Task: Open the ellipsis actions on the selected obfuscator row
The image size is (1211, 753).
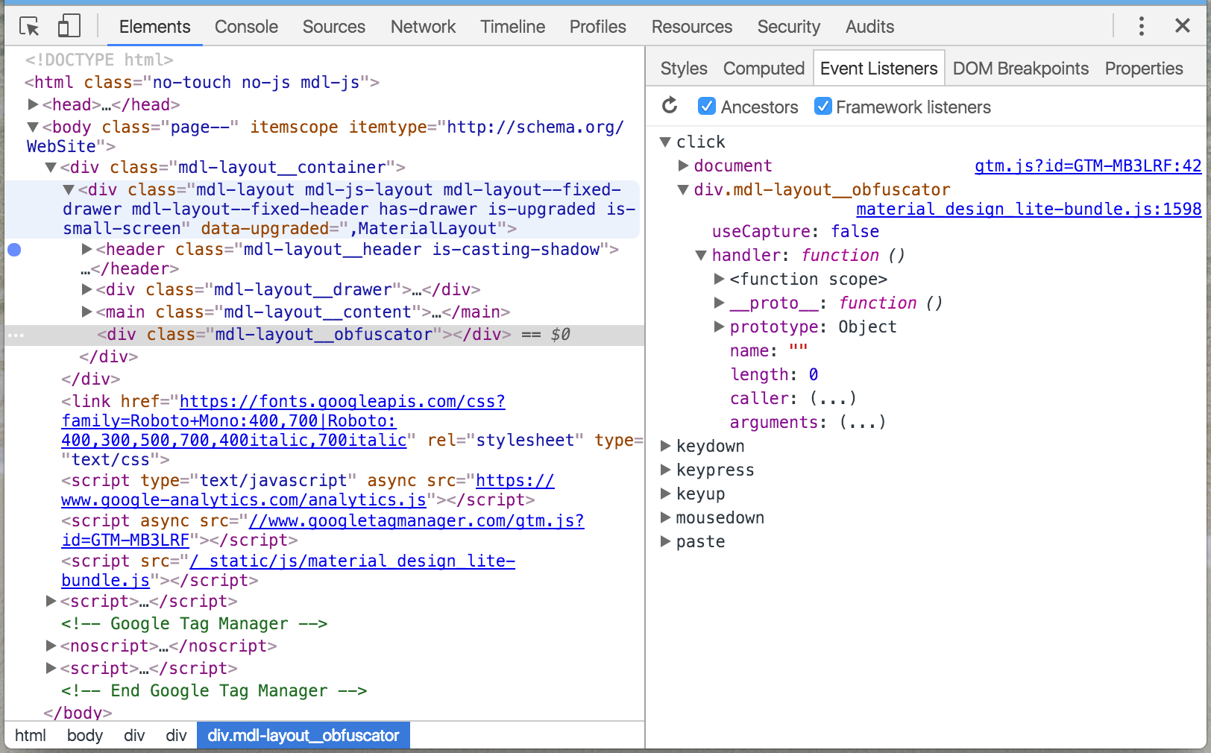Action: click(x=16, y=335)
